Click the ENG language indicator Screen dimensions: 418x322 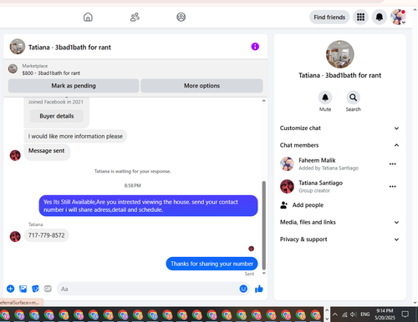point(365,314)
